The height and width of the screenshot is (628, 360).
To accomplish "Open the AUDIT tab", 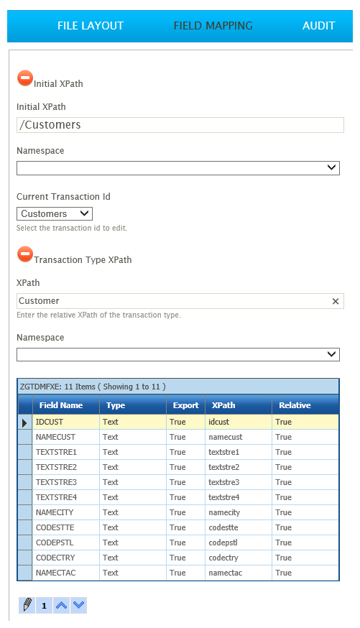I will (x=318, y=26).
